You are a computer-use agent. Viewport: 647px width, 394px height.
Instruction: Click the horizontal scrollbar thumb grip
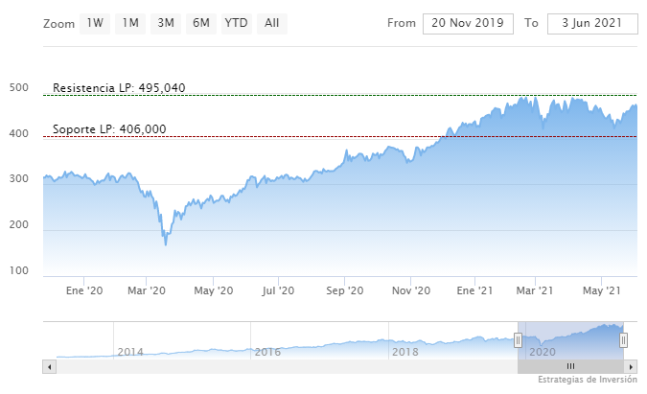click(x=570, y=366)
